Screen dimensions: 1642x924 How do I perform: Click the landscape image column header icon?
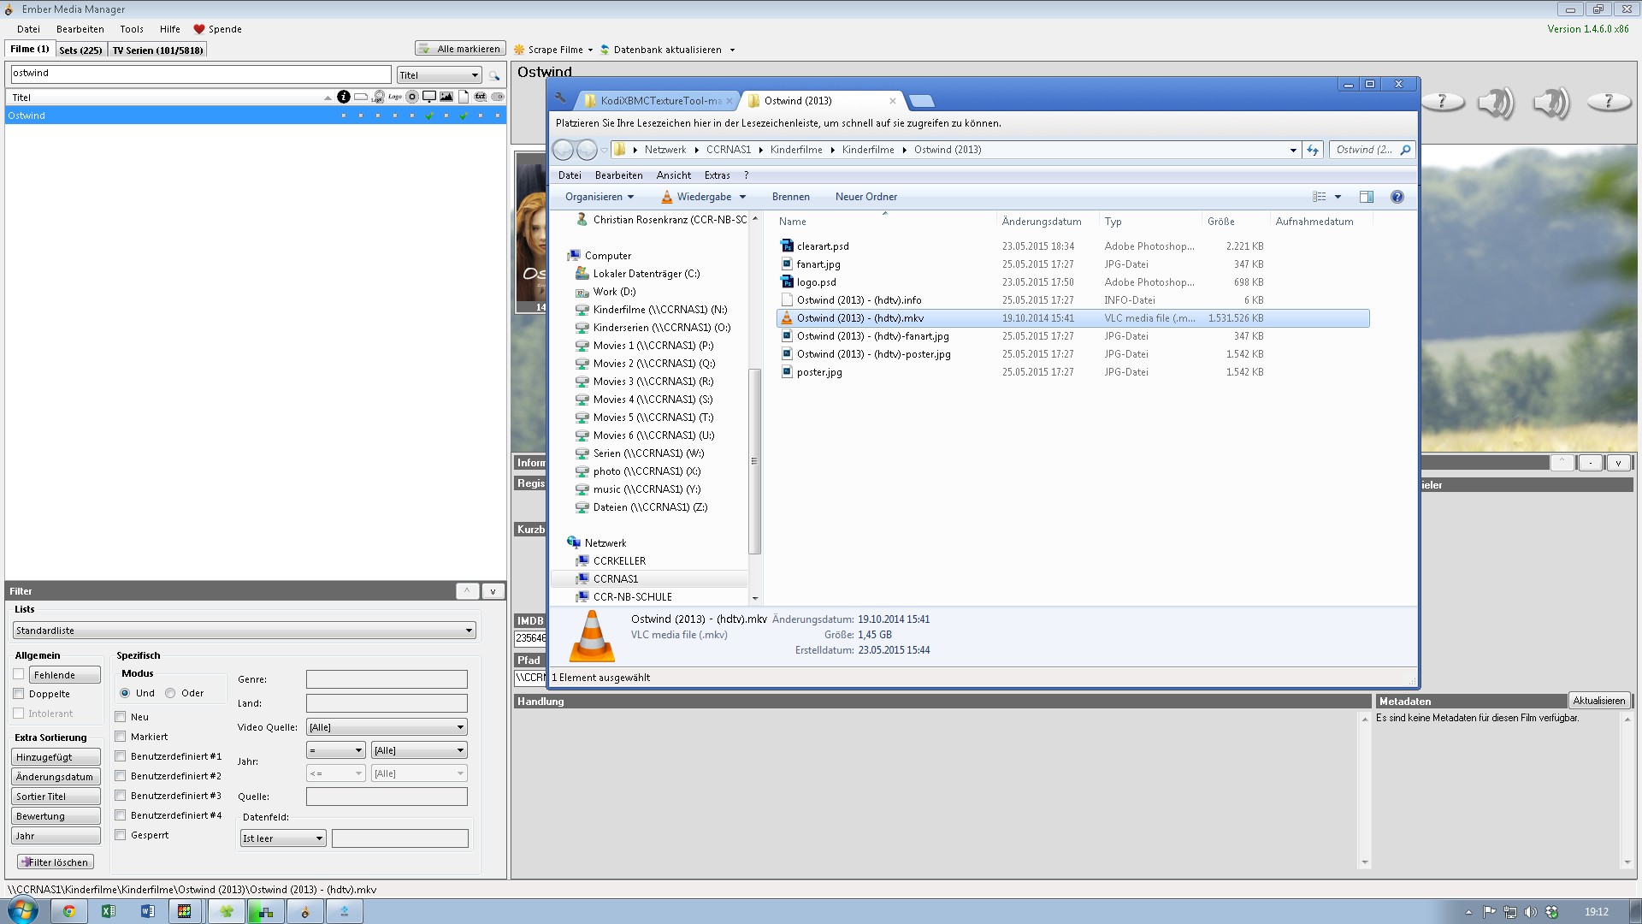tap(446, 97)
